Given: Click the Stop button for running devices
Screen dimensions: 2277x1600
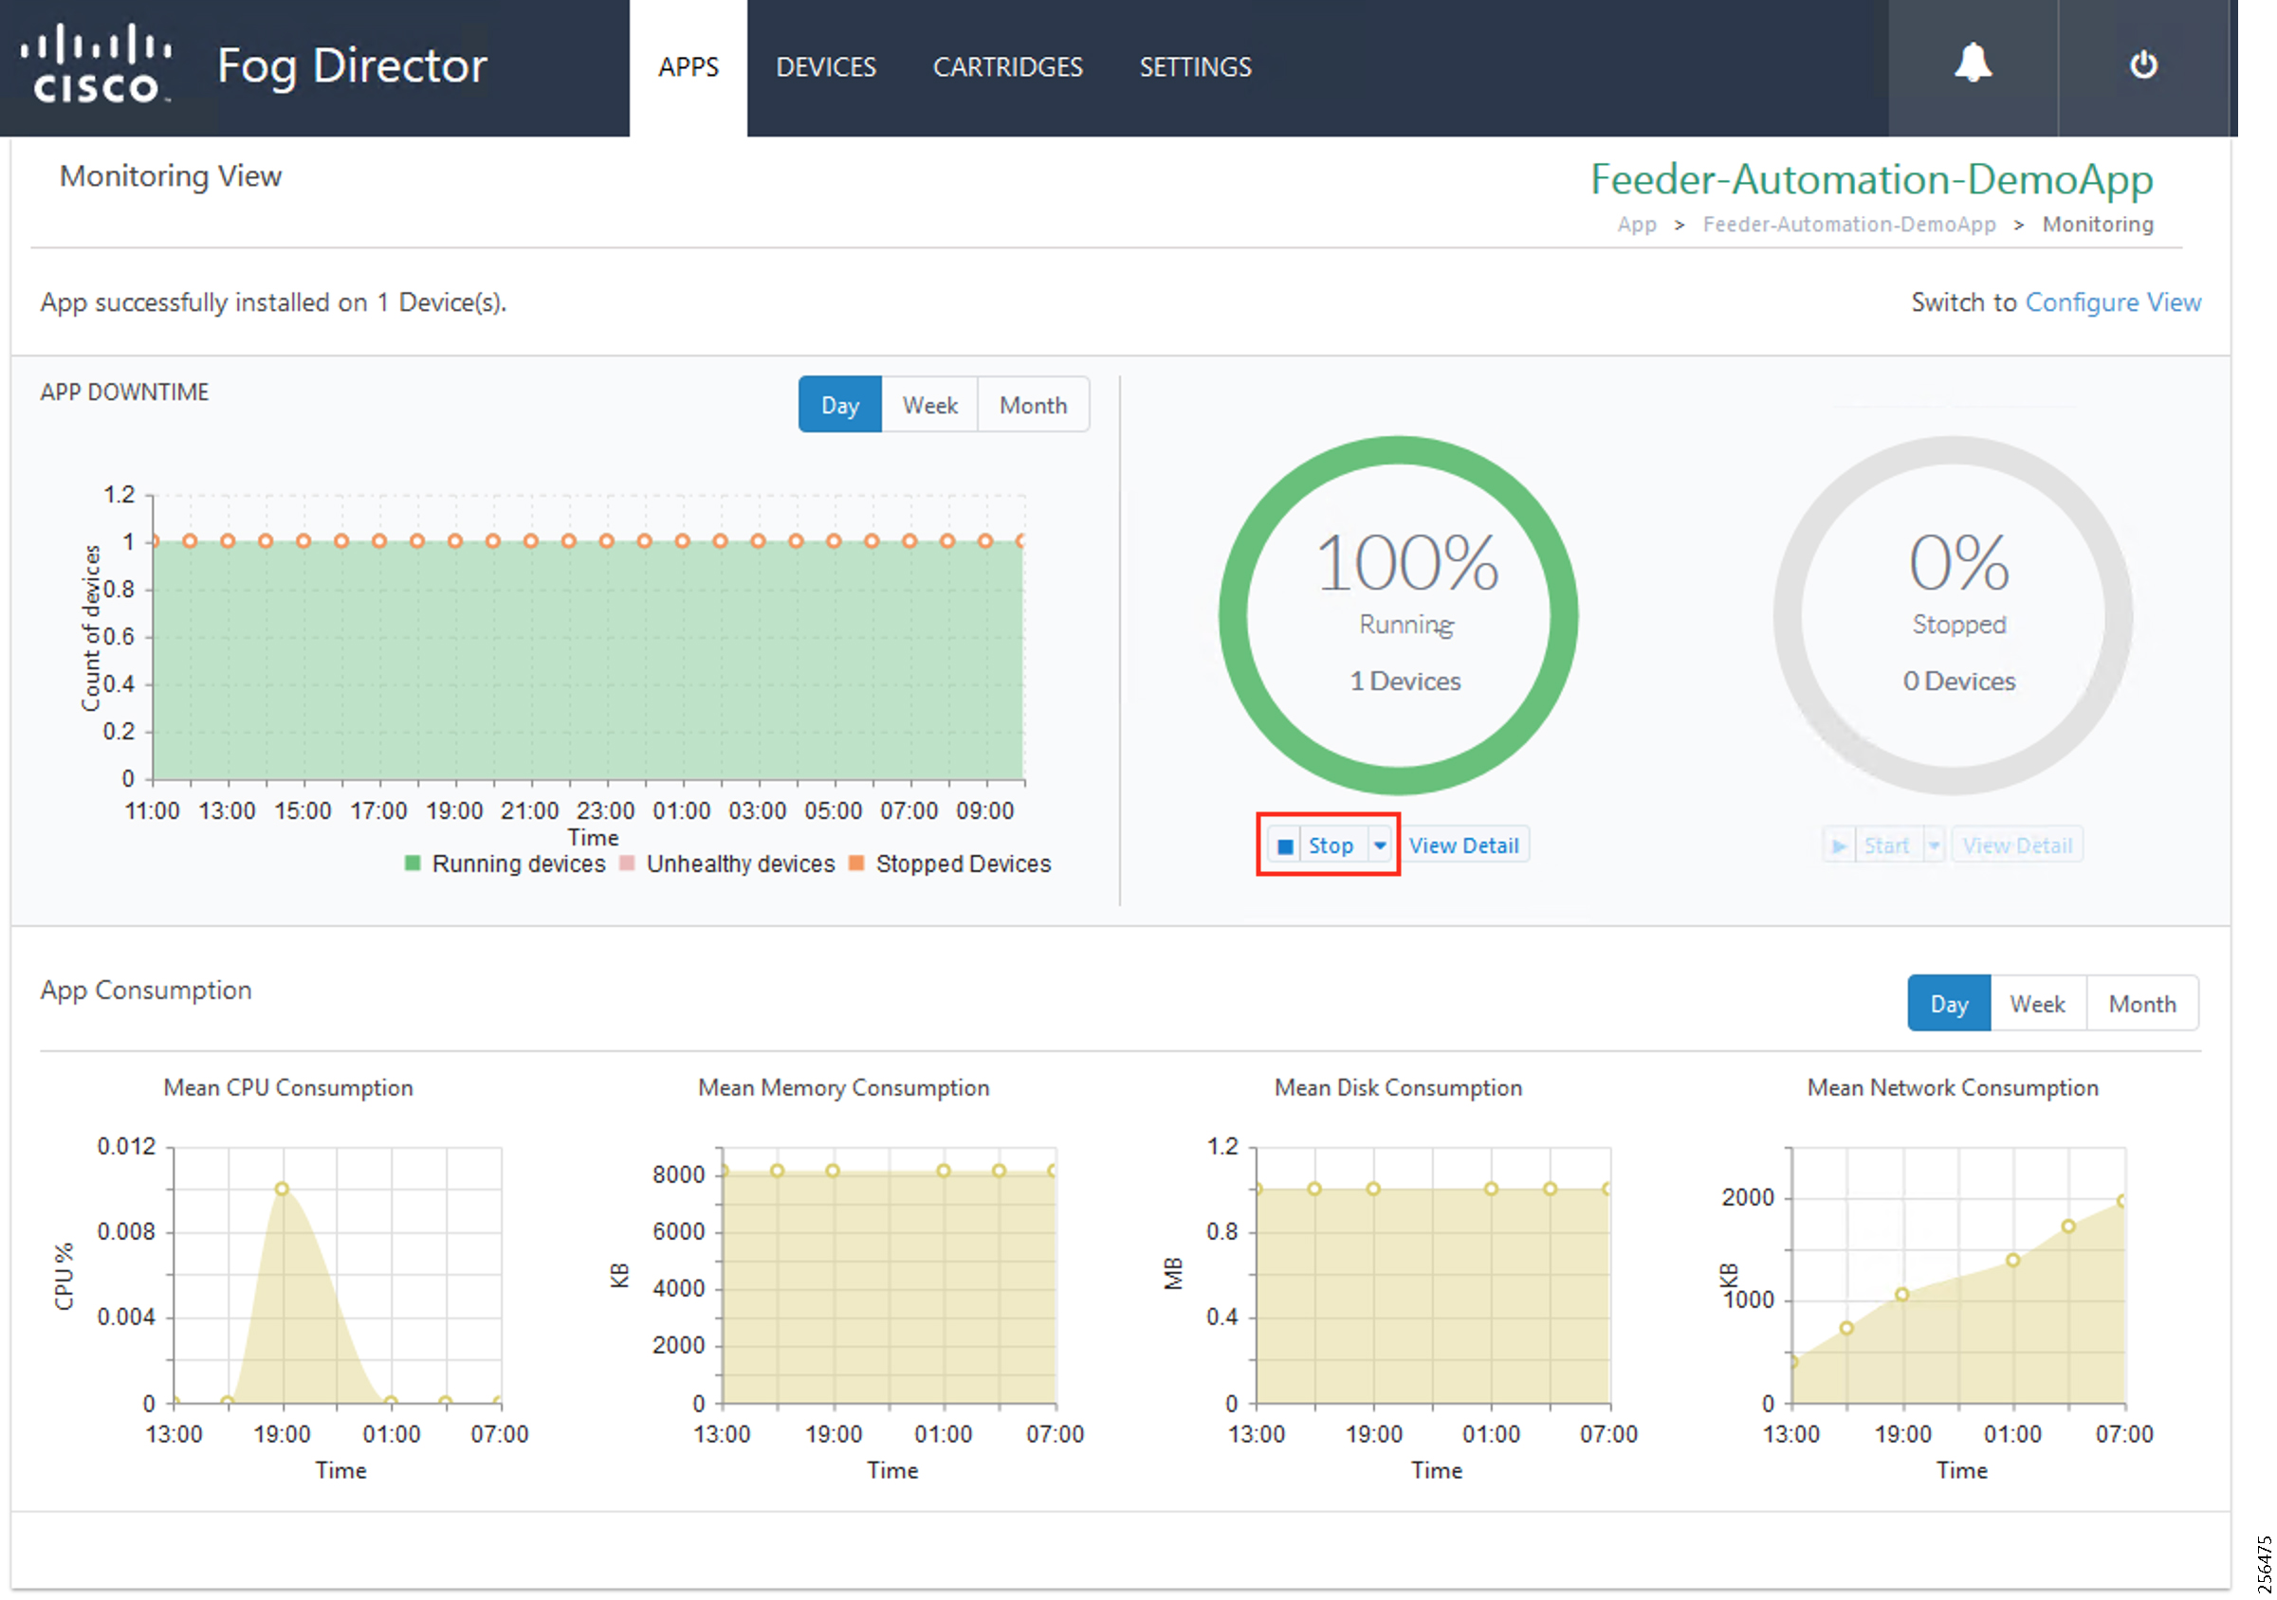Looking at the screenshot, I should pyautogui.click(x=1330, y=845).
